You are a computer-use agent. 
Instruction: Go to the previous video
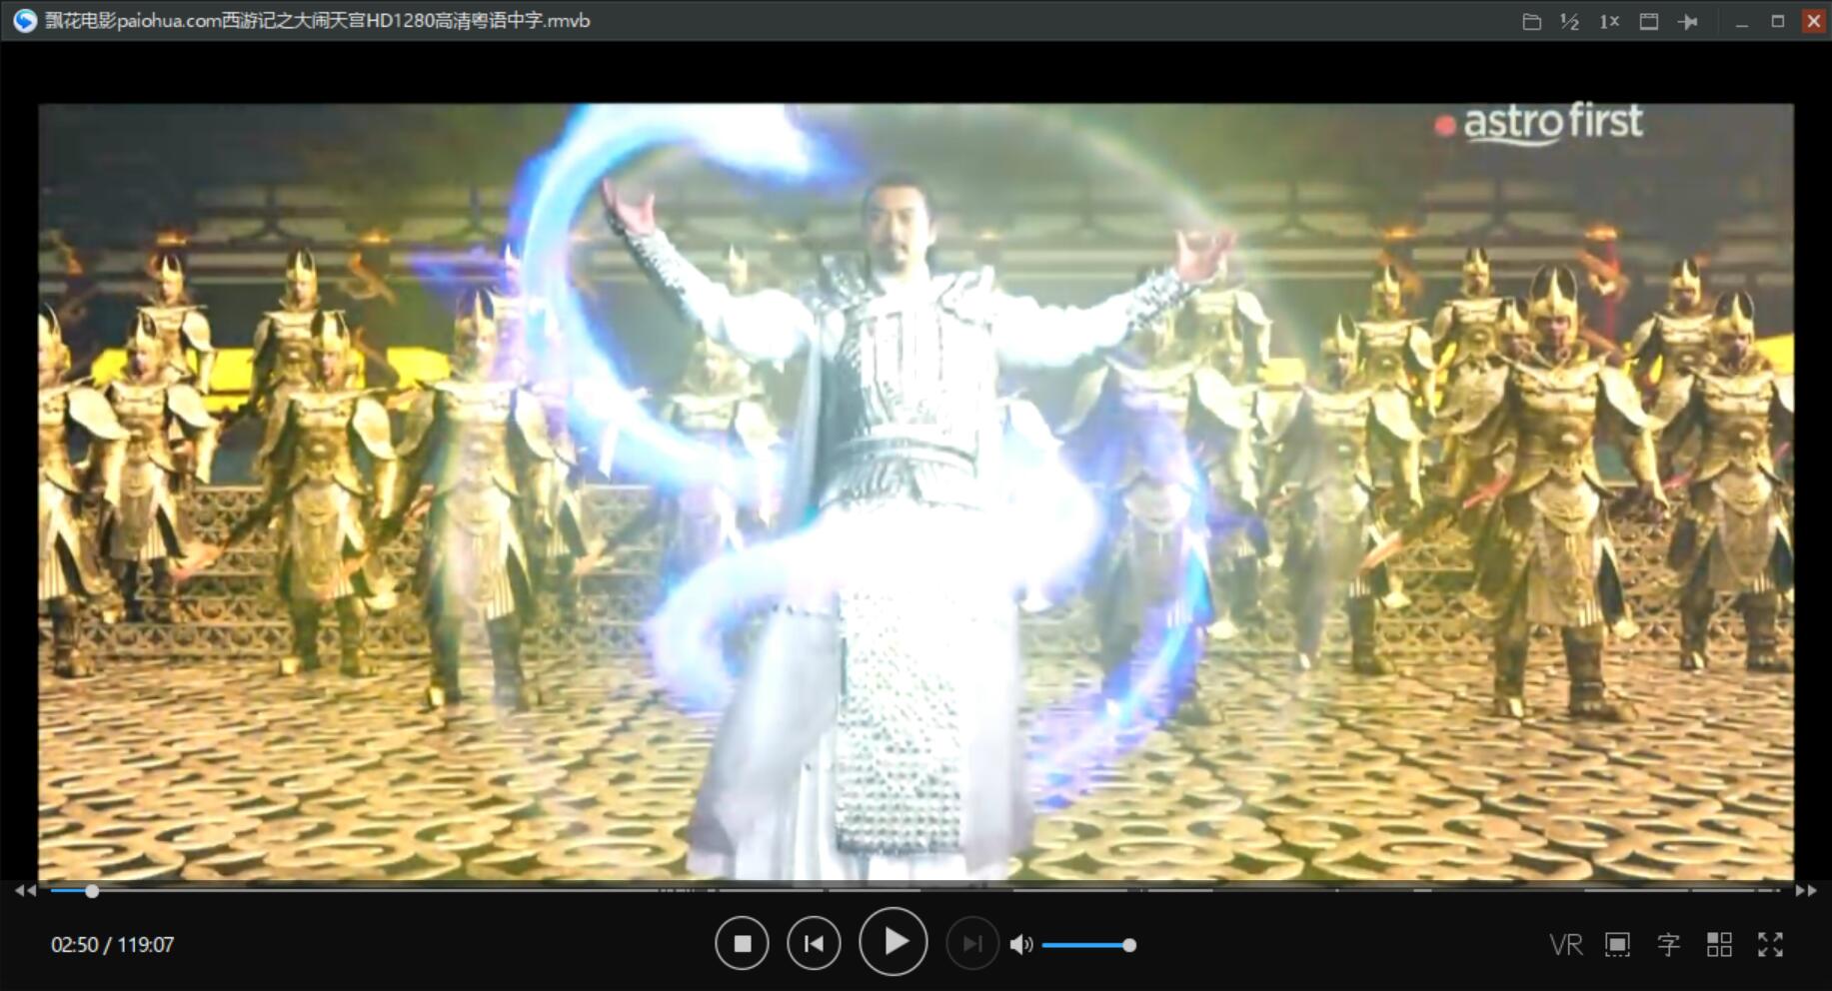[814, 943]
